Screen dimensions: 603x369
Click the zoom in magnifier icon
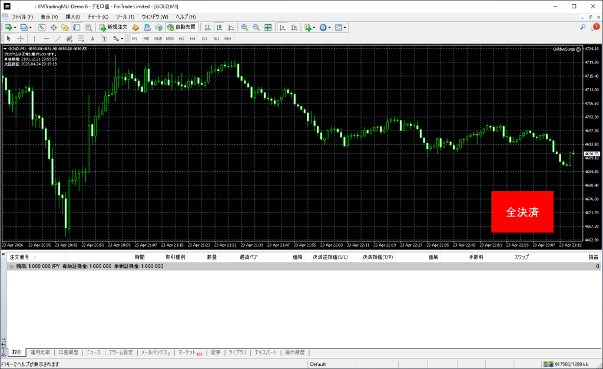(x=244, y=28)
